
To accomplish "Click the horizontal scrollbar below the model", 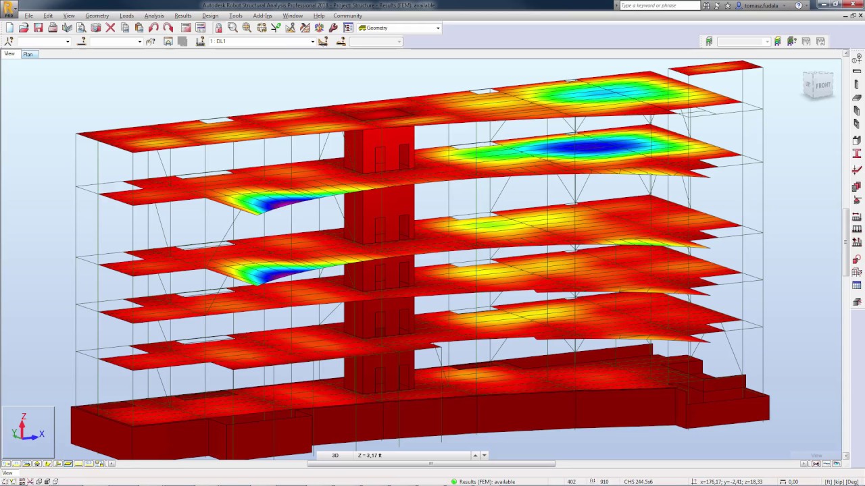I will point(431,464).
